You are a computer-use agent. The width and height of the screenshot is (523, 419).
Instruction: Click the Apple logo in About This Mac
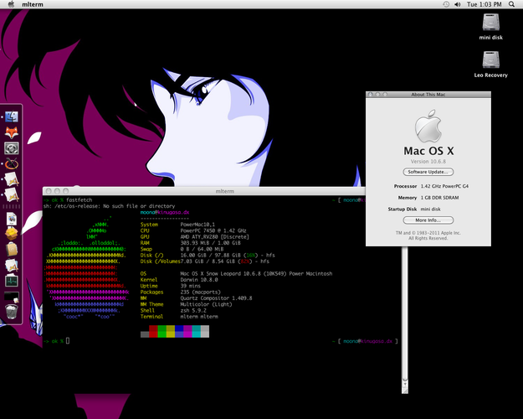(428, 126)
